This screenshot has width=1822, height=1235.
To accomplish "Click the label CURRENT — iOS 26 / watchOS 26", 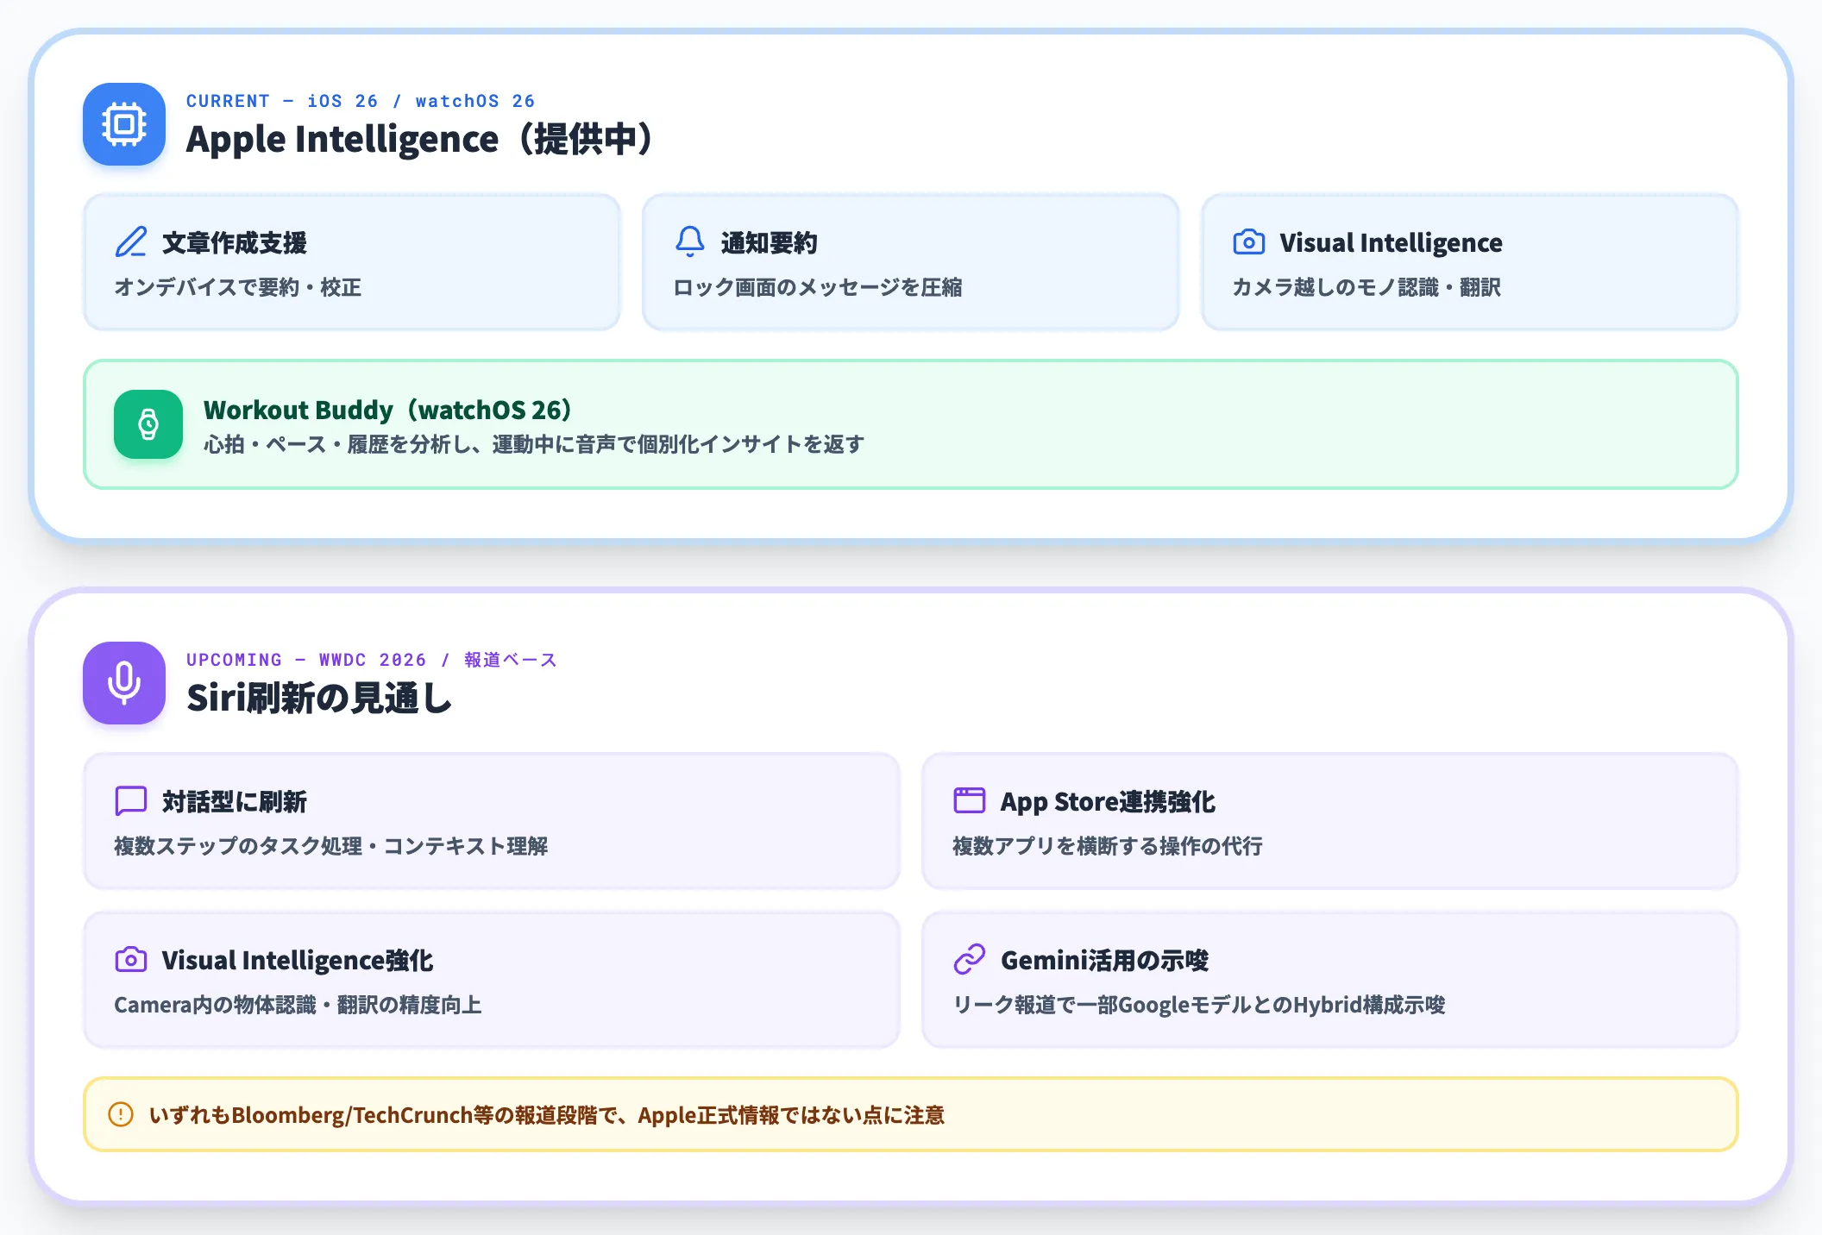I will click(x=361, y=101).
